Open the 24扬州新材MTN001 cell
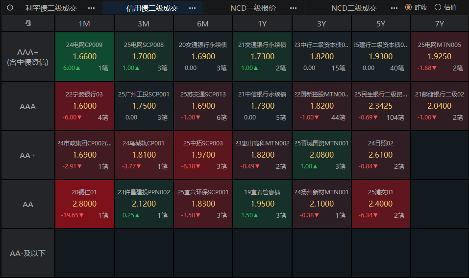The height and width of the screenshot is (278, 469). [321, 204]
